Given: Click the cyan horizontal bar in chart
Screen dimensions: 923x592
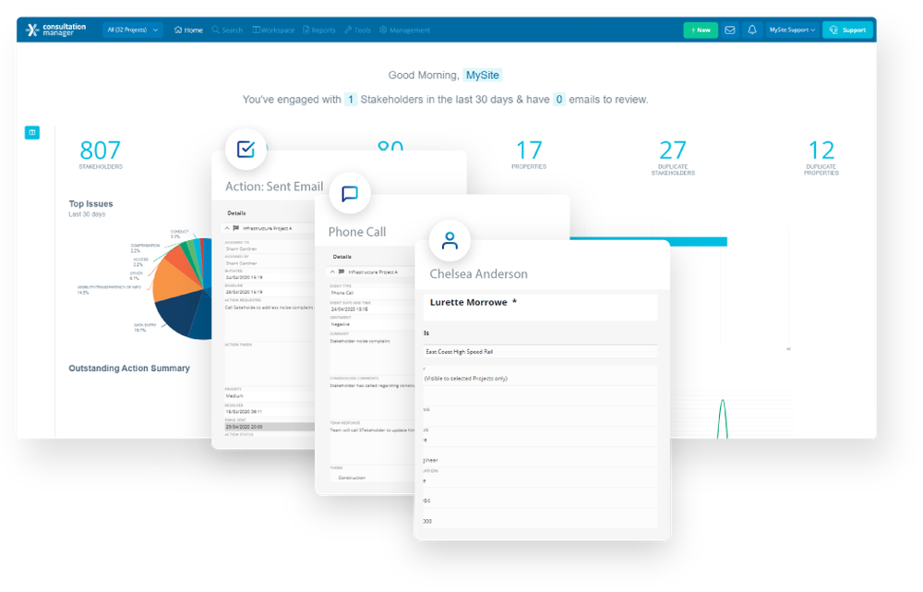Looking at the screenshot, I should click(648, 242).
